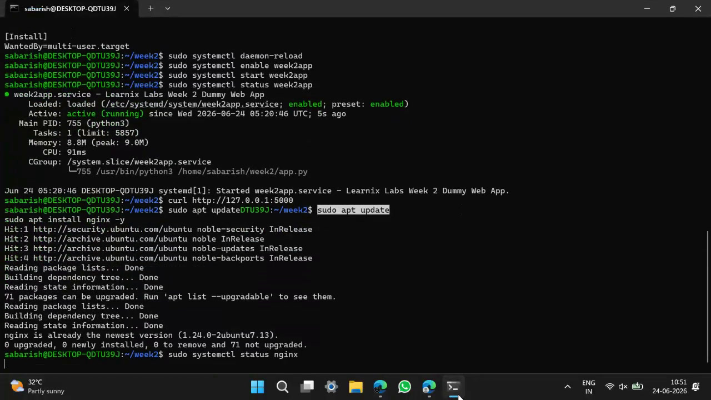
Task: Open Task View in taskbar
Action: point(307,387)
